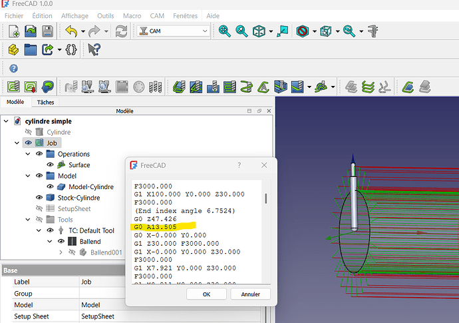This screenshot has width=459, height=323.
Task: Click the Label property value Job
Action: point(86,282)
